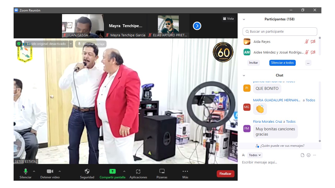Remove pin with Eliminar anclaje
The image size is (335, 188).
point(91,44)
